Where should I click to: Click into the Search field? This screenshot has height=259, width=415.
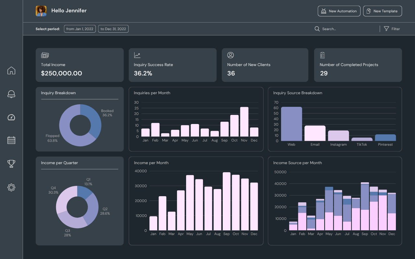pos(347,29)
